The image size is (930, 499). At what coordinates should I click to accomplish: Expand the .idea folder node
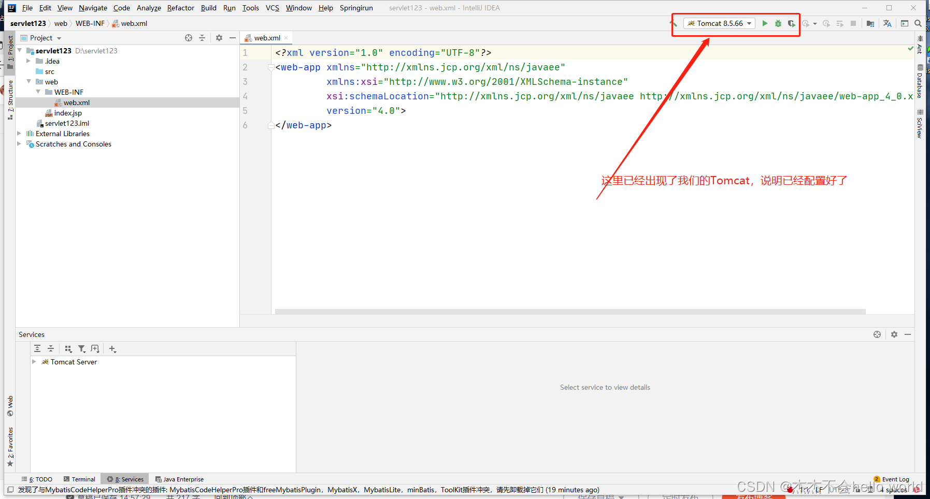[29, 61]
